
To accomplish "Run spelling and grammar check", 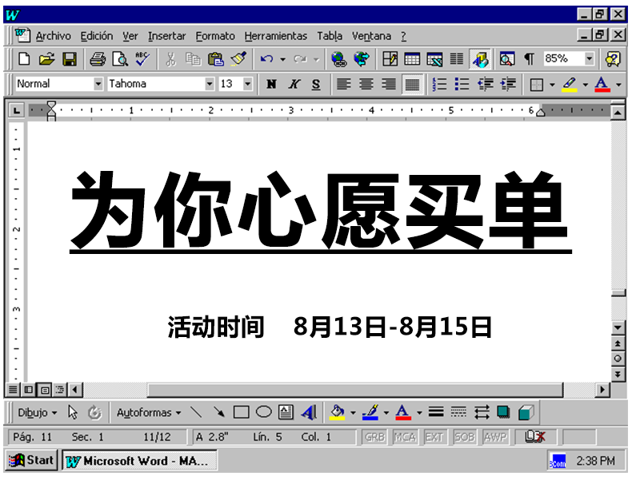I will click(142, 60).
